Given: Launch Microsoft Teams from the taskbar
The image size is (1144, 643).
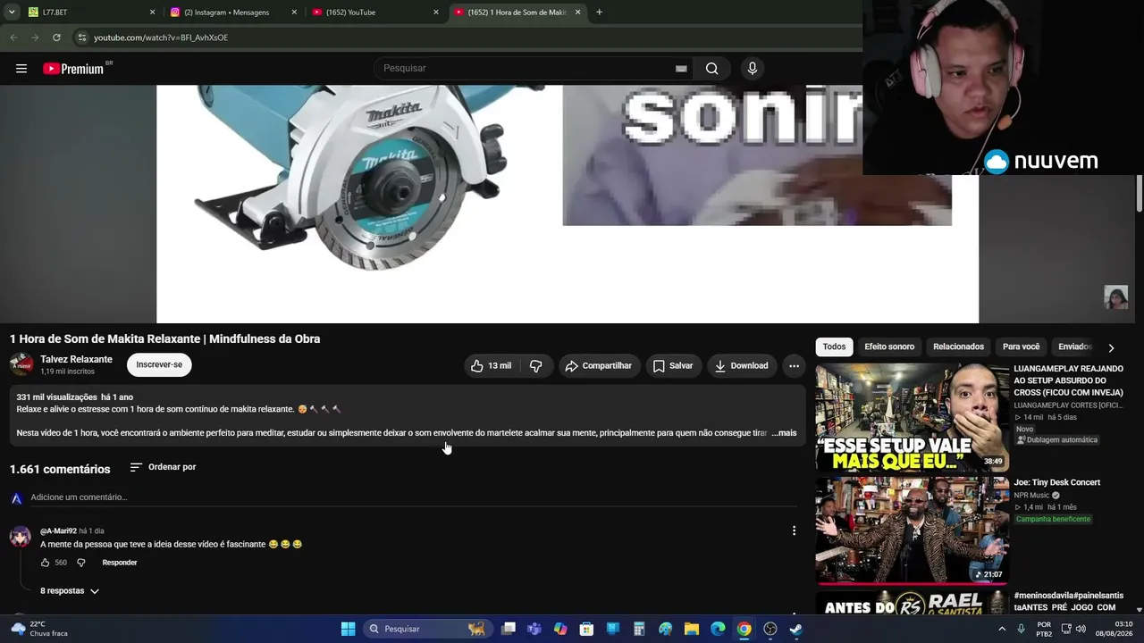Looking at the screenshot, I should (534, 629).
